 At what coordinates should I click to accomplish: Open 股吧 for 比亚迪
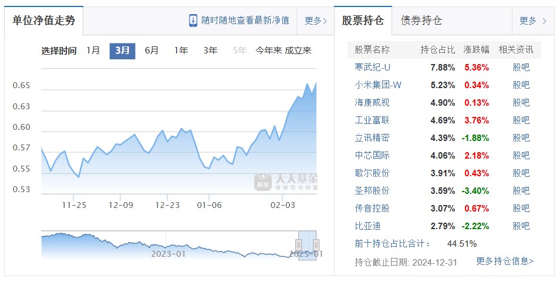point(521,226)
